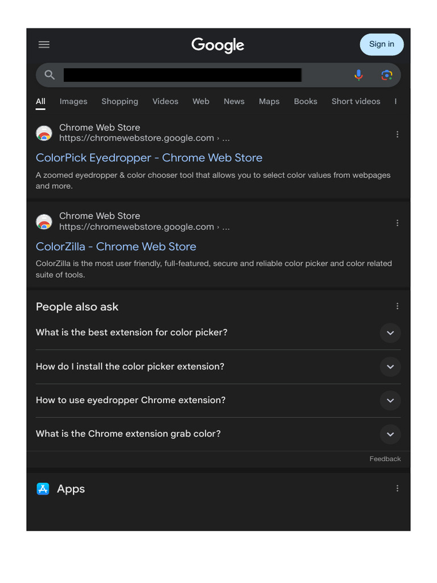The height and width of the screenshot is (583, 437).
Task: Open ColorZilla Chrome Web Store link
Action: [116, 247]
